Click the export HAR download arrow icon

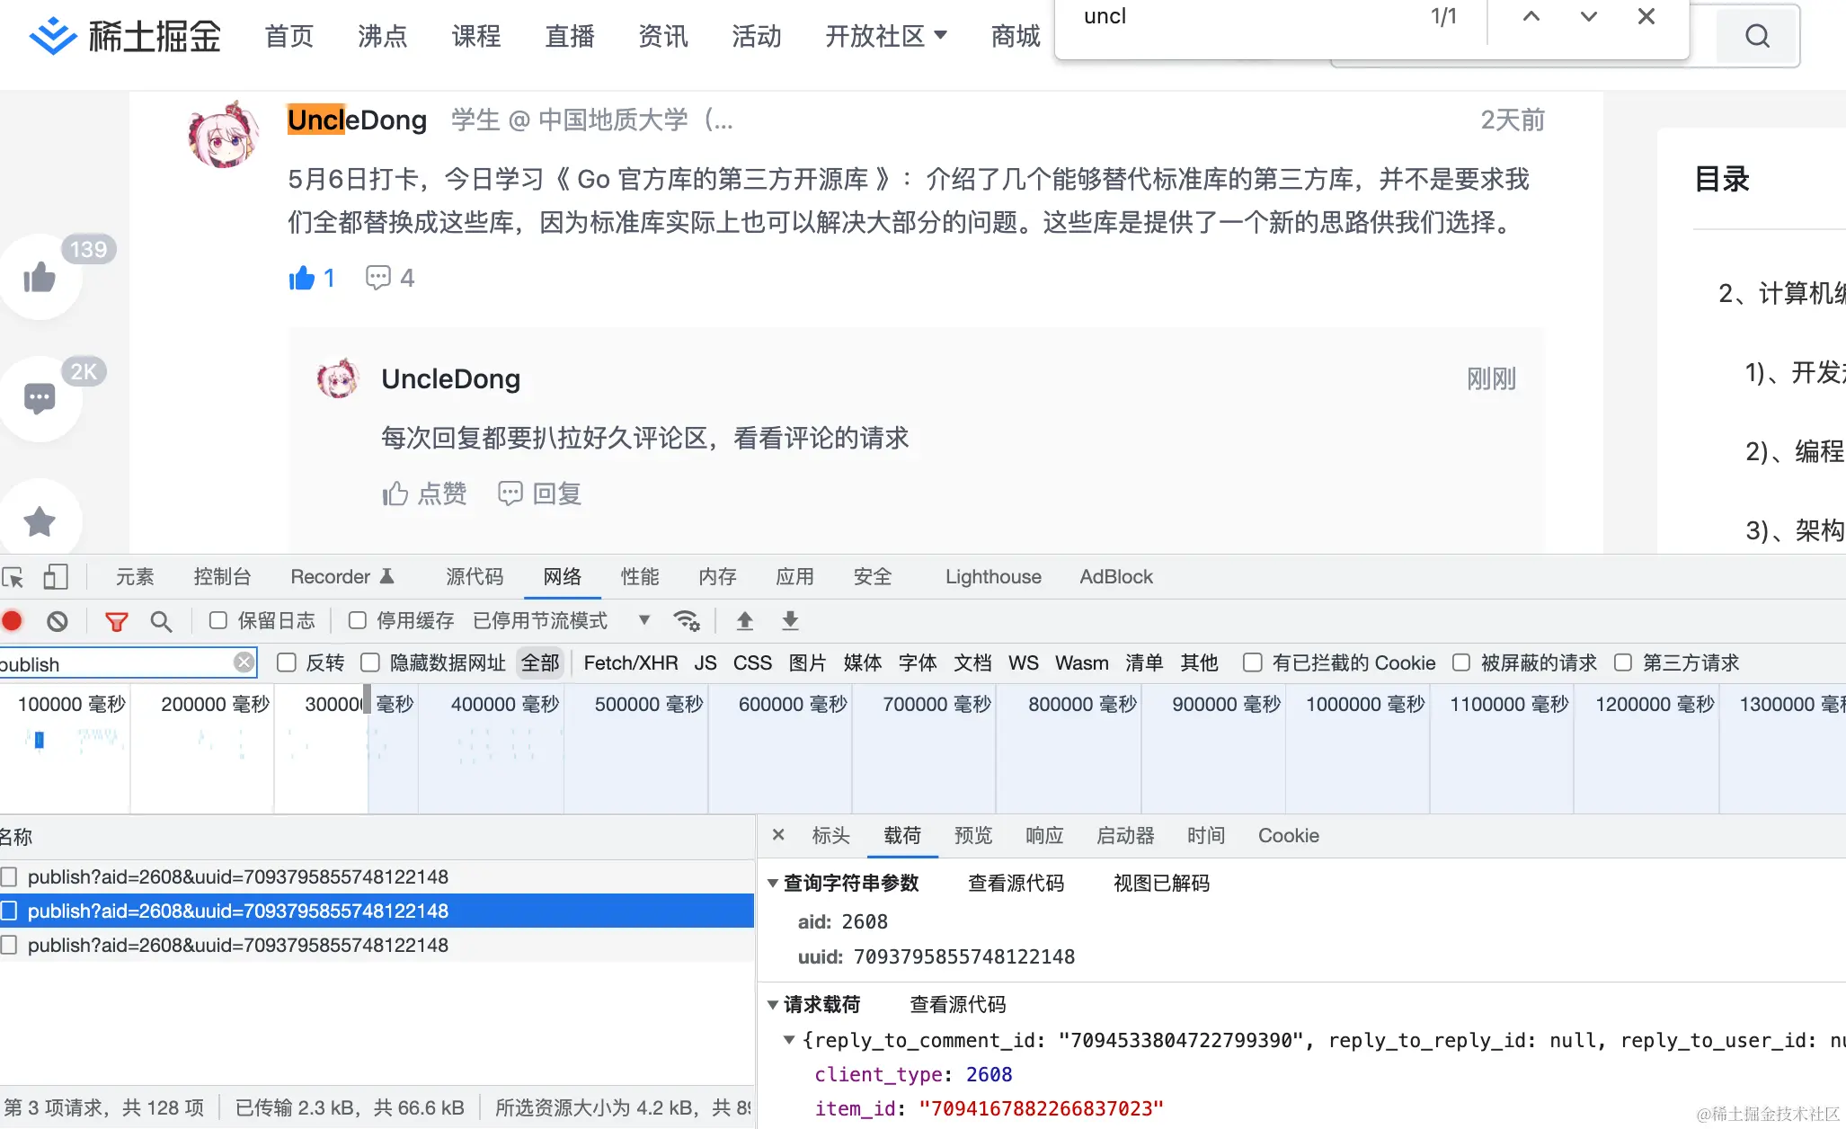coord(790,621)
